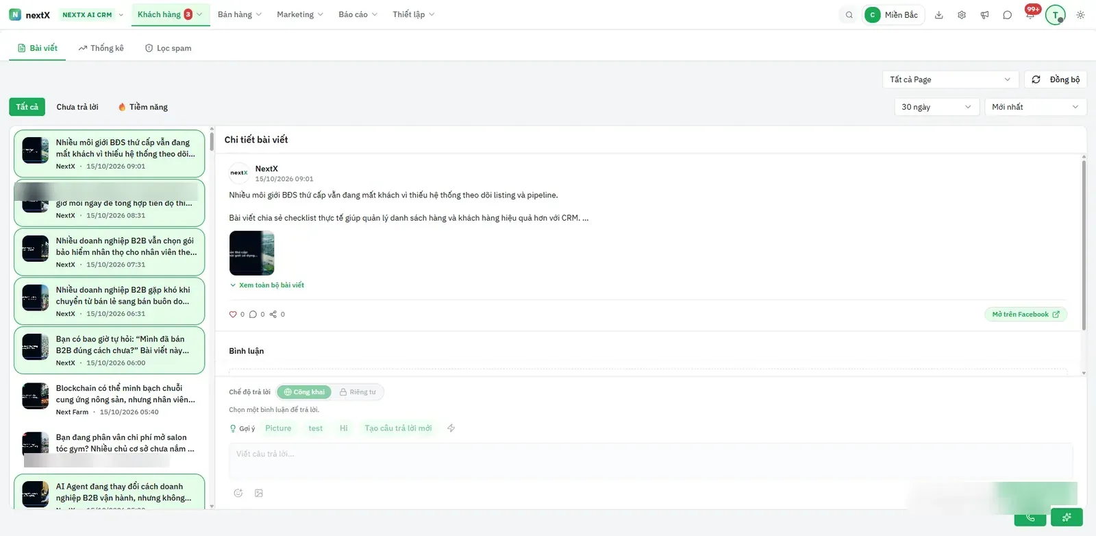The image size is (1096, 536).
Task: Open Mới nhất sort dropdown
Action: pos(1036,107)
